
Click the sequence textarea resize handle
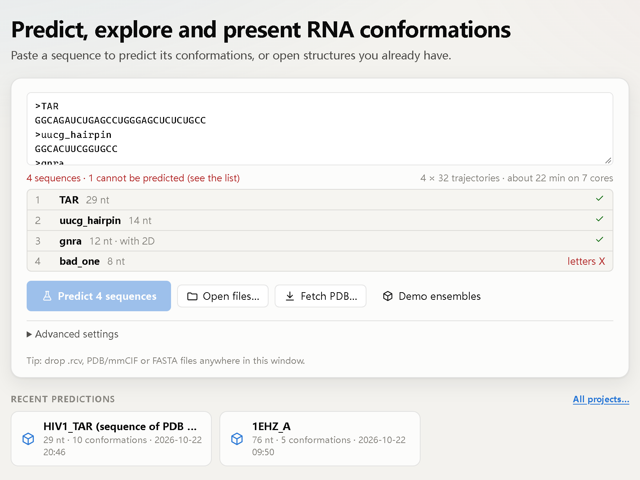tap(608, 160)
